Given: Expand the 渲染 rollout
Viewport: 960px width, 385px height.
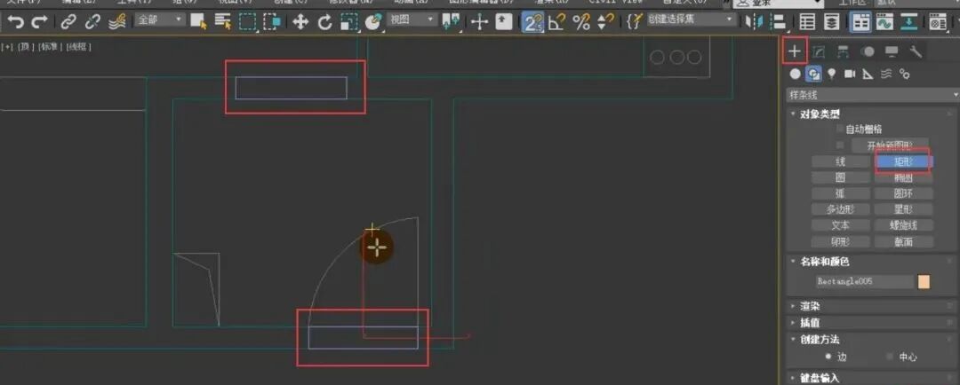Looking at the screenshot, I should (873, 306).
